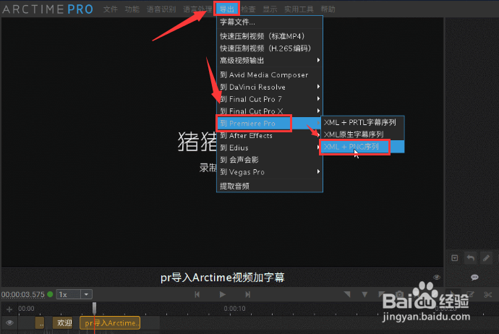The height and width of the screenshot is (334, 499).
Task: Click the down-pointing triangle marker icon
Action: coord(364,294)
